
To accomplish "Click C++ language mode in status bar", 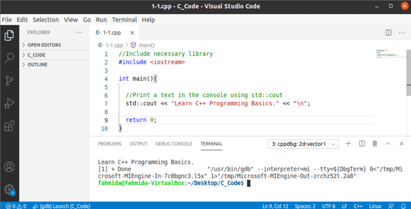I will pyautogui.click(x=358, y=206).
